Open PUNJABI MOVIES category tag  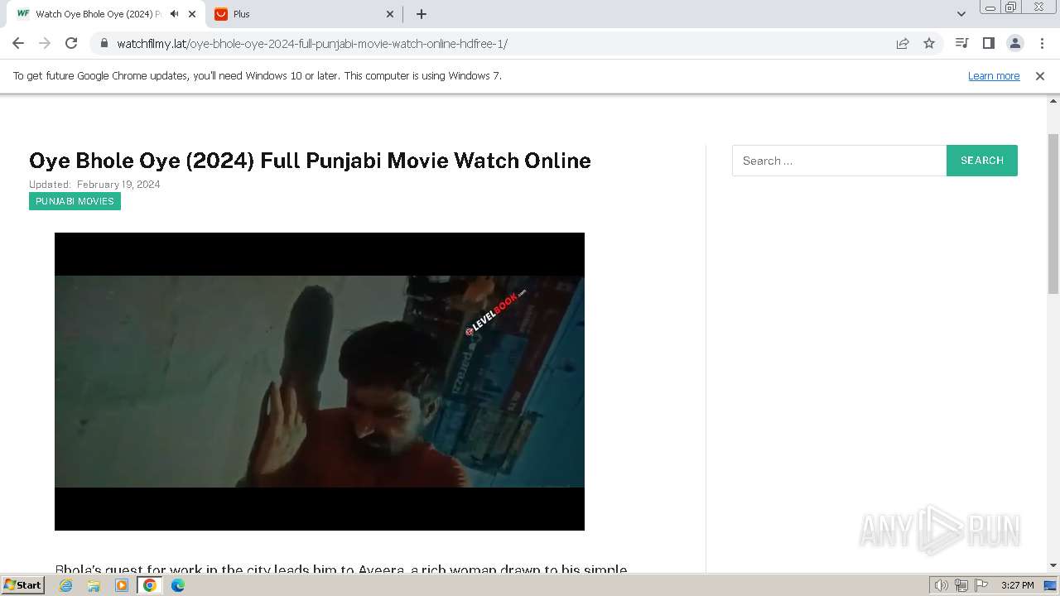(75, 201)
